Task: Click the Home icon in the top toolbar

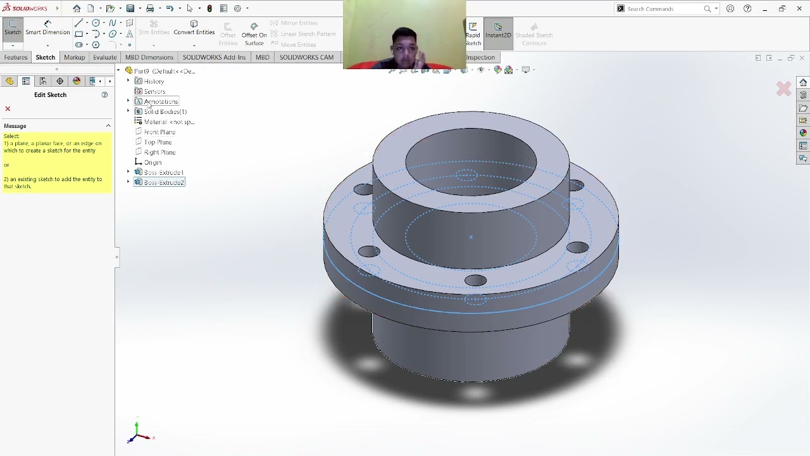Action: 77,9
